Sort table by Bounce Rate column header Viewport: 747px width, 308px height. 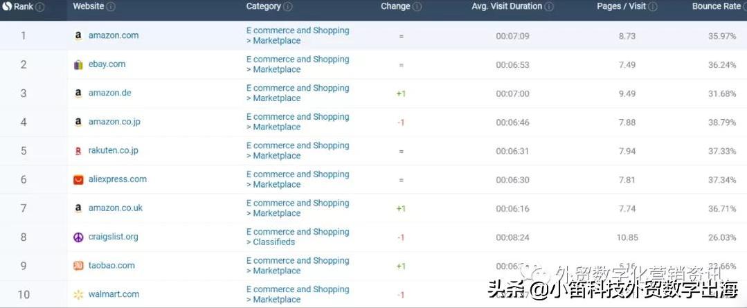click(x=716, y=7)
